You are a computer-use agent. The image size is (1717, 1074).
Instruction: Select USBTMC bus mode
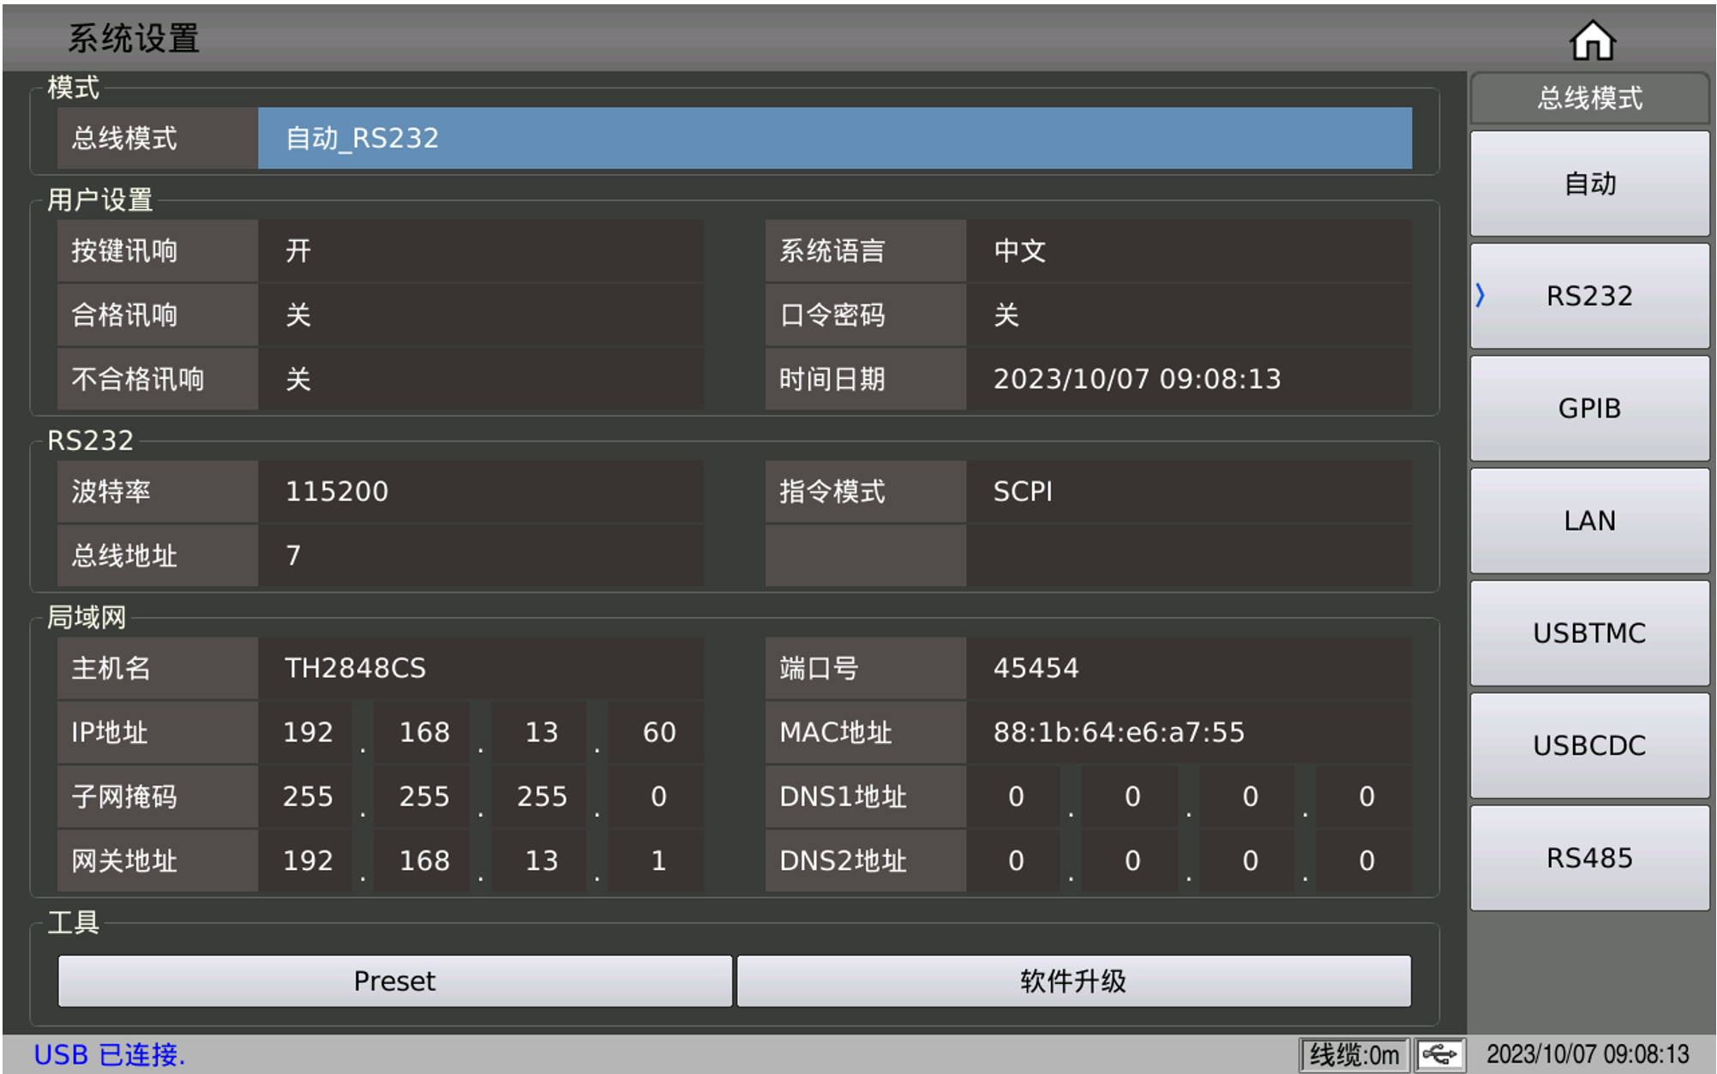[1588, 633]
